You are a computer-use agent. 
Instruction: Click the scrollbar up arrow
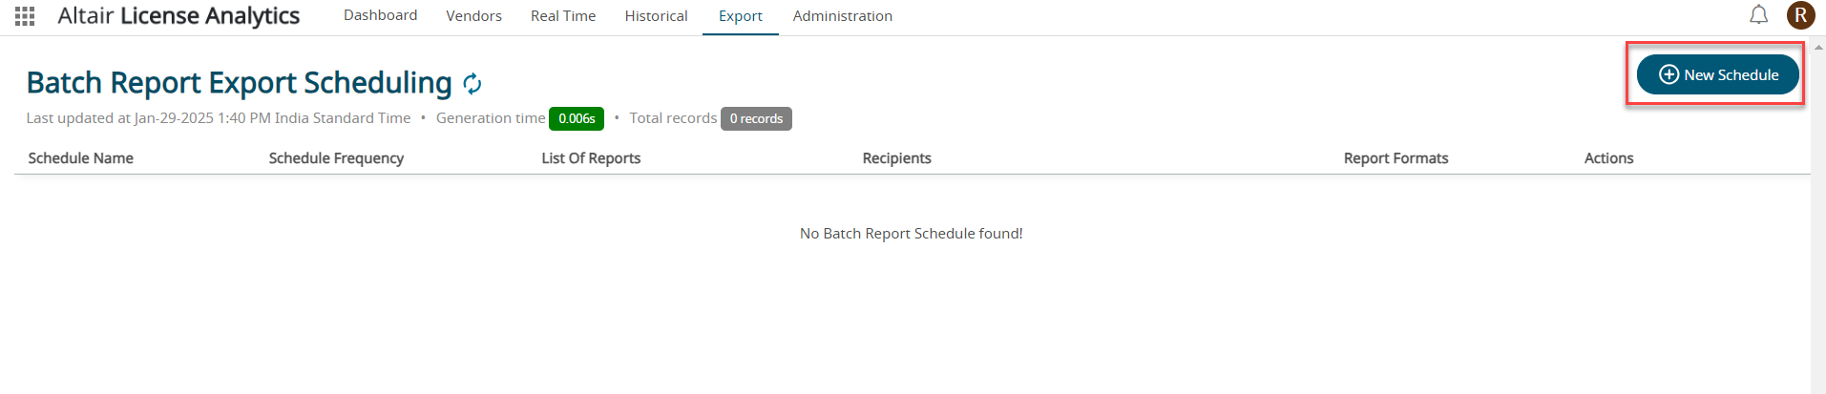click(x=1818, y=47)
